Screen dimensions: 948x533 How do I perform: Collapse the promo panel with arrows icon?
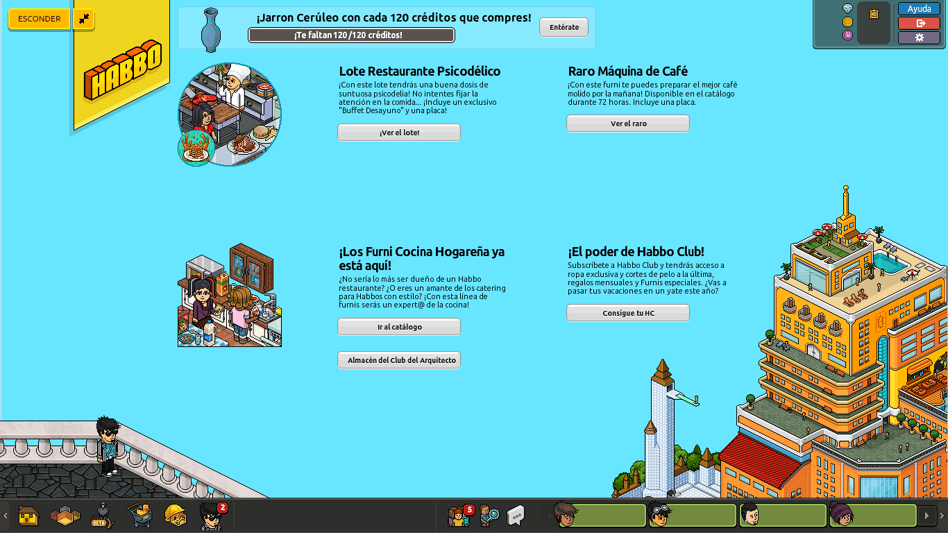[84, 19]
